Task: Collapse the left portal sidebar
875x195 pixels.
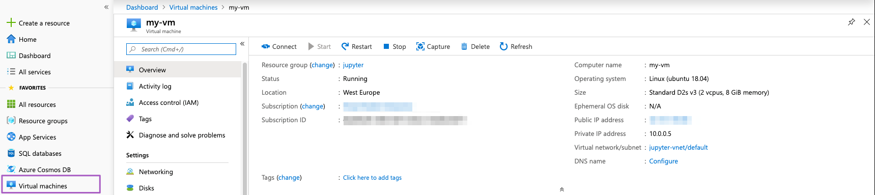Action: pos(106,7)
